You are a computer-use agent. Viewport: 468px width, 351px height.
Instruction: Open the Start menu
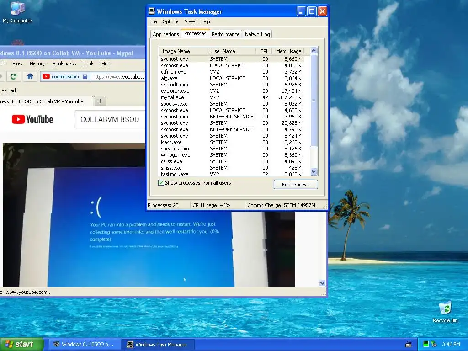[21, 345]
